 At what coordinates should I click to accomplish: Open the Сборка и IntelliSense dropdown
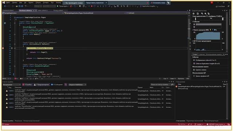click(77, 84)
